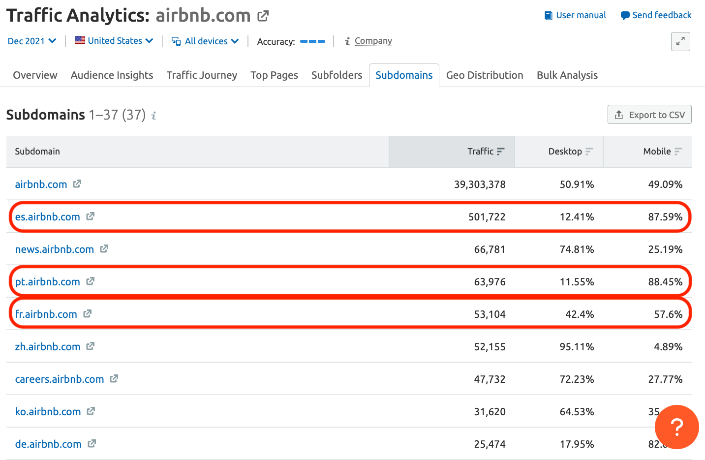Open the United States country dropdown

click(x=114, y=41)
